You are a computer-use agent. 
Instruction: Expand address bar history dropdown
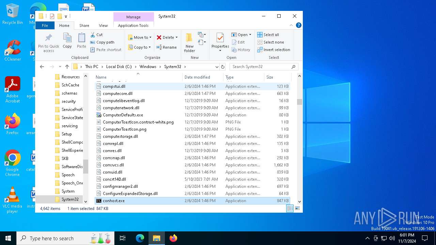217,67
